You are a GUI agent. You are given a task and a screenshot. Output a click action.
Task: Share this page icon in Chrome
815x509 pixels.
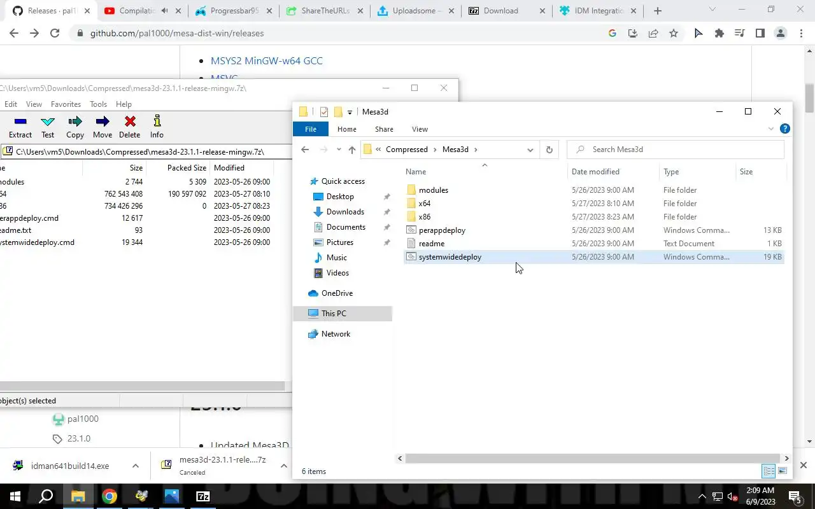coord(653,33)
